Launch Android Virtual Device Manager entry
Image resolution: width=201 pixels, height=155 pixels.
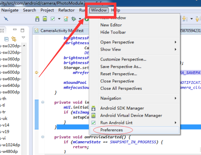[x=135, y=116]
